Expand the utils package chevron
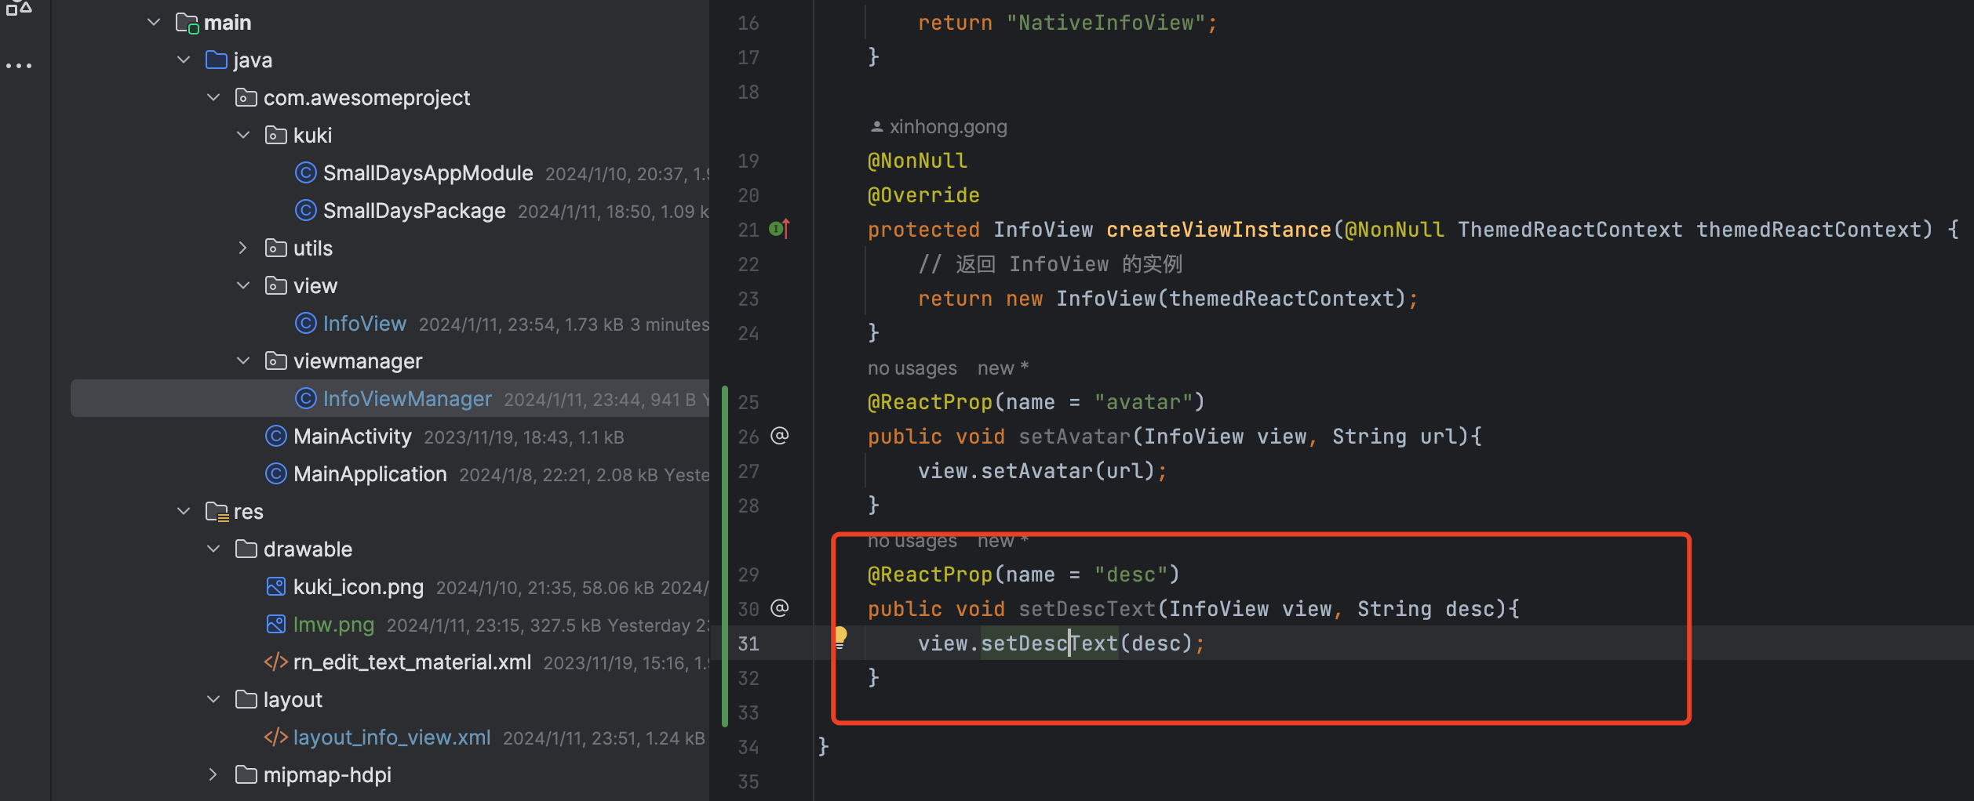Image resolution: width=1974 pixels, height=801 pixels. (x=243, y=248)
